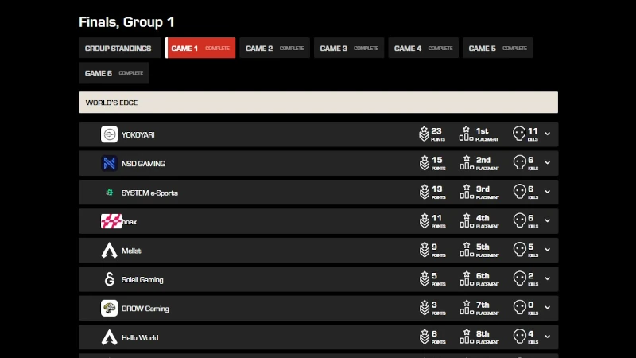
Task: Click YOKOYARI's points medal icon
Action: (x=424, y=134)
